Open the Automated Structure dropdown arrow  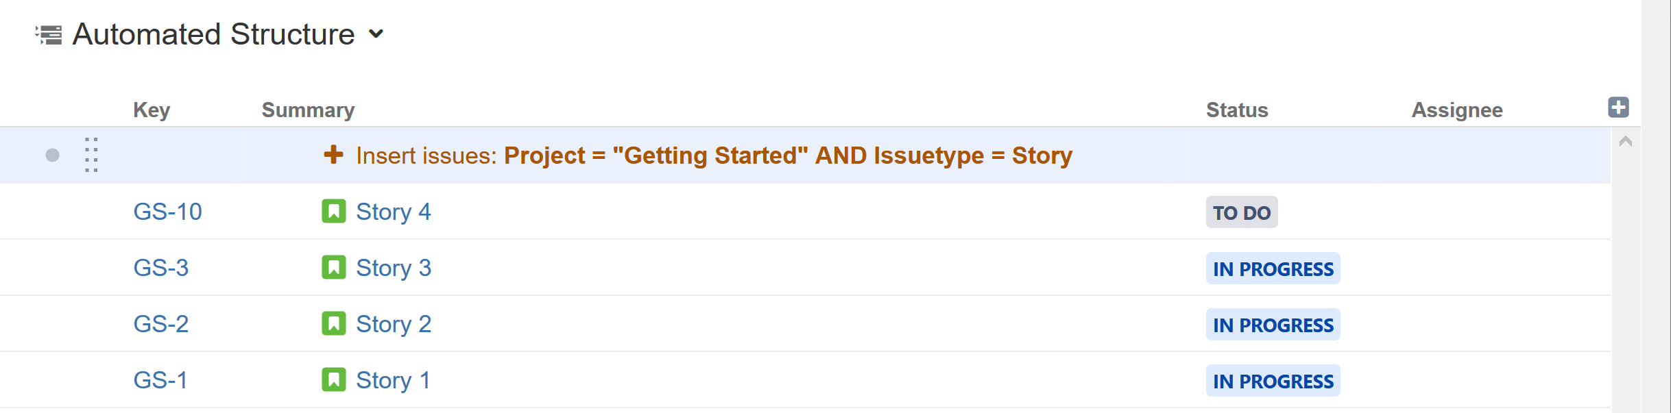(376, 34)
